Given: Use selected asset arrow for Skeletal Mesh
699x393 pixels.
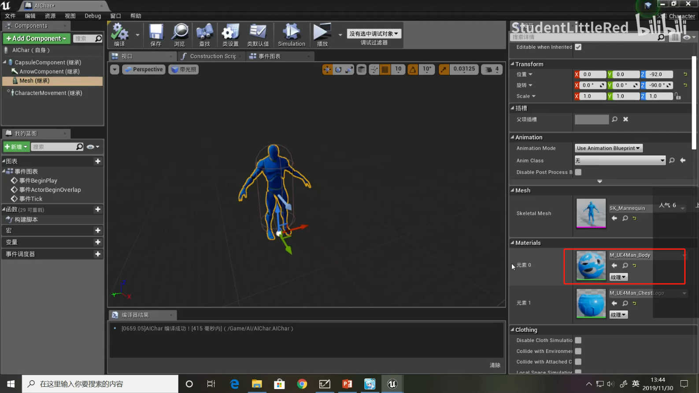Looking at the screenshot, I should coord(614,218).
